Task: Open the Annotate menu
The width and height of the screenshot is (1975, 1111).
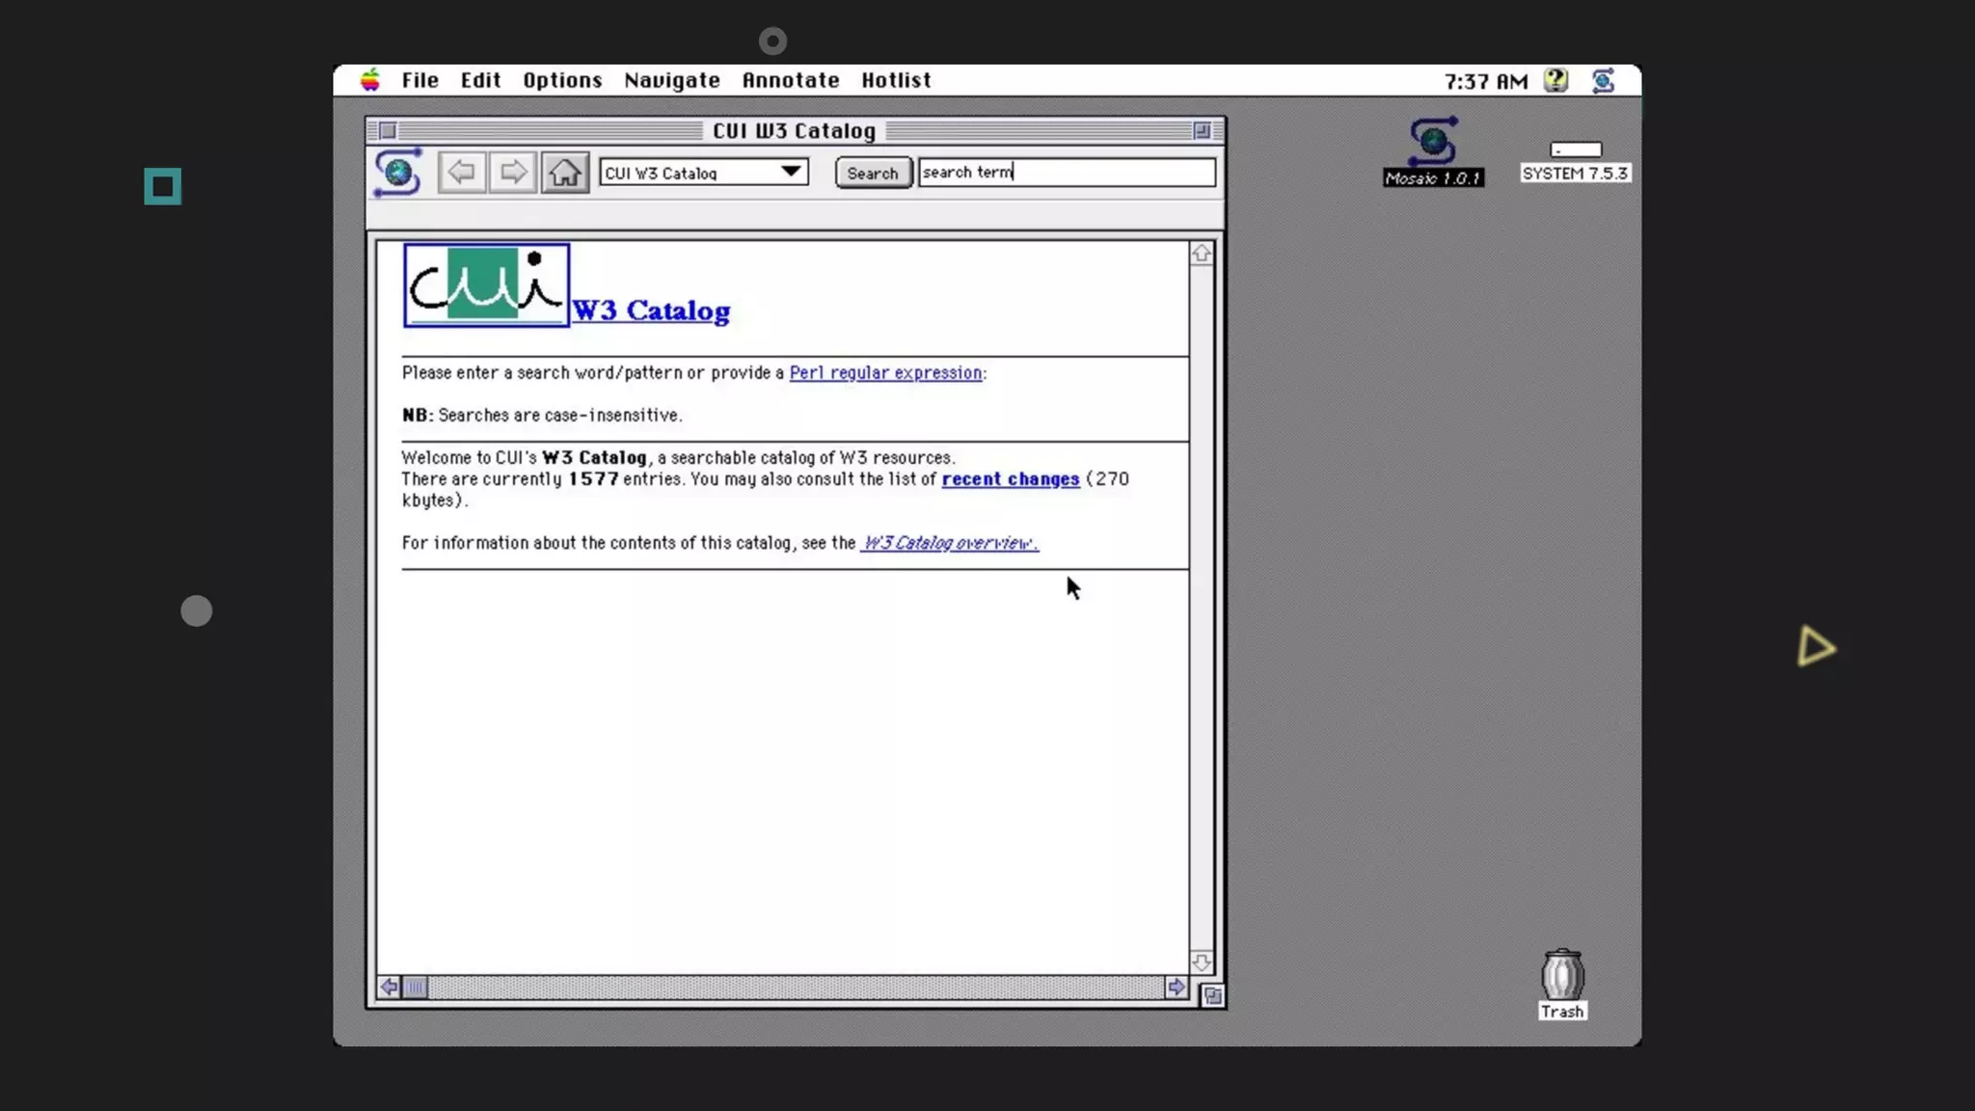Action: click(x=790, y=80)
